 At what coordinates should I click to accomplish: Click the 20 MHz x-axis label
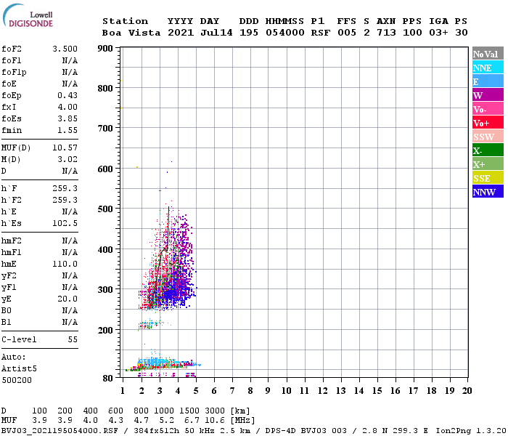pyautogui.click(x=467, y=391)
